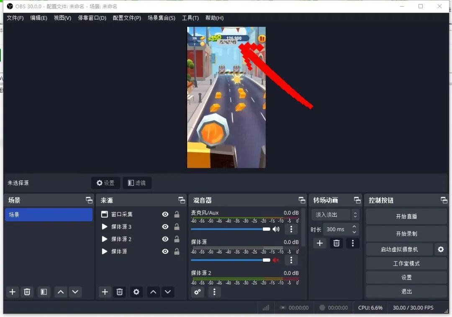
Task: Toggle visibility of 窗口采集 source
Action: (165, 214)
